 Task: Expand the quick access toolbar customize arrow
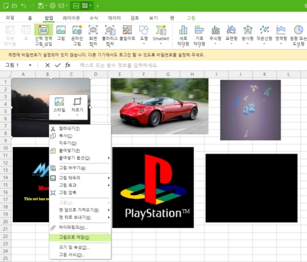click(x=98, y=6)
